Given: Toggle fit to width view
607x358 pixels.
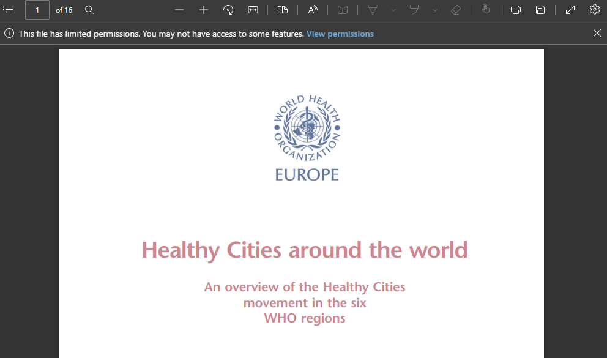Looking at the screenshot, I should [x=253, y=10].
